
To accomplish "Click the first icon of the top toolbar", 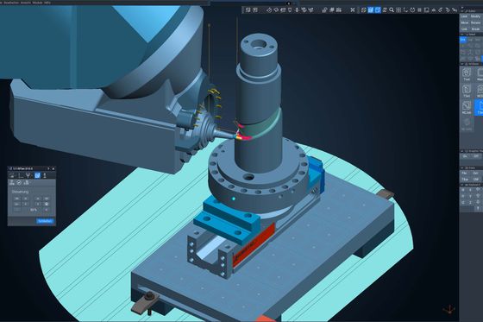I will (x=248, y=9).
